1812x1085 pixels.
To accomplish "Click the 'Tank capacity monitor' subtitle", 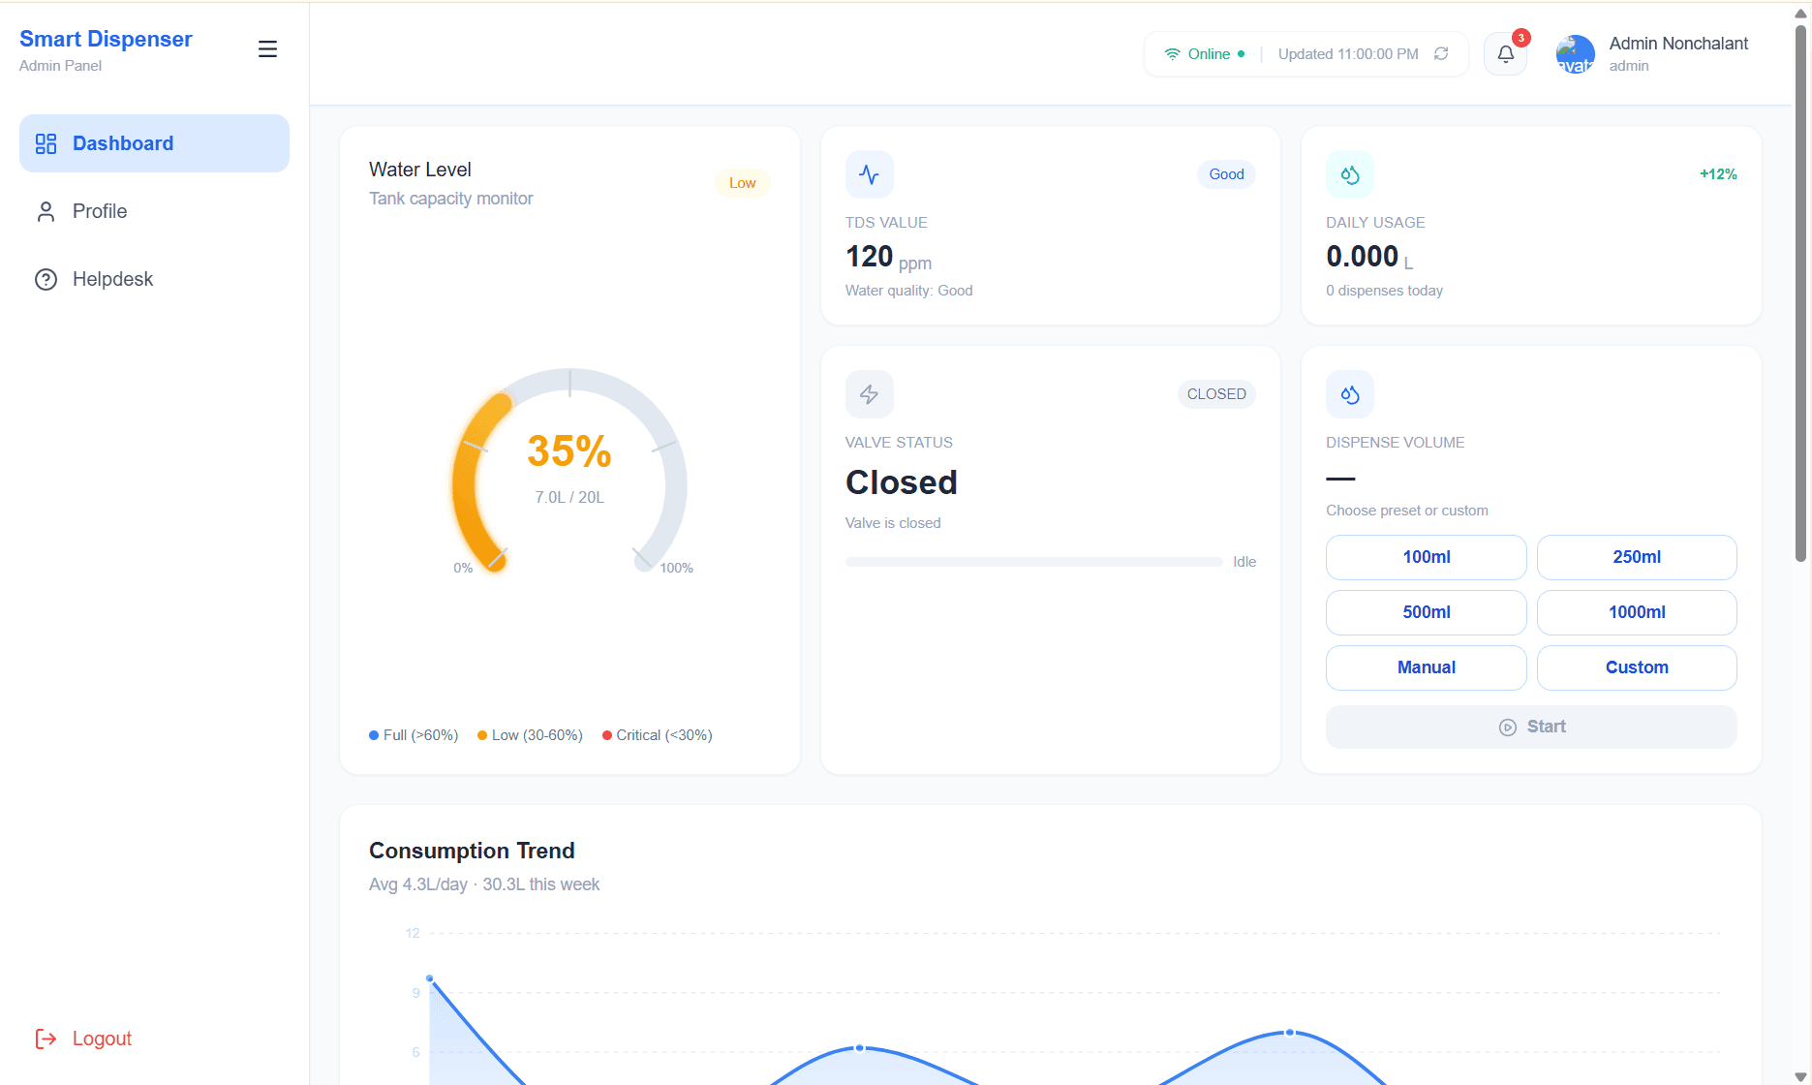I will click(451, 199).
